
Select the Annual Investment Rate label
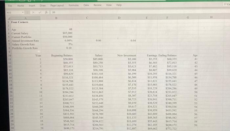[x=26, y=41]
